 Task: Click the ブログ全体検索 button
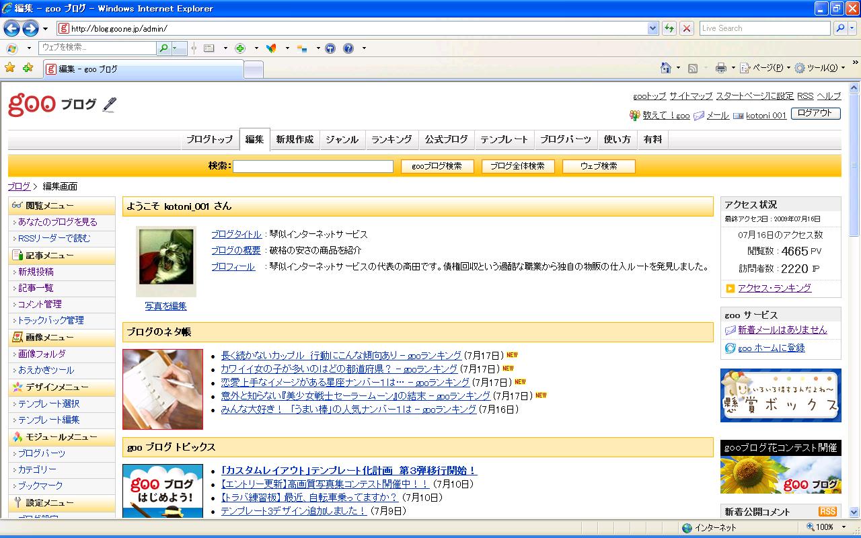(518, 166)
